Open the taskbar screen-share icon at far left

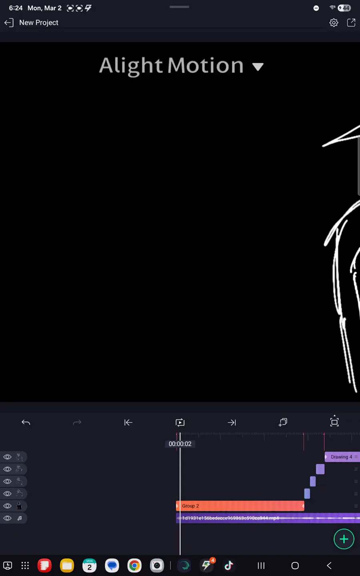8,565
